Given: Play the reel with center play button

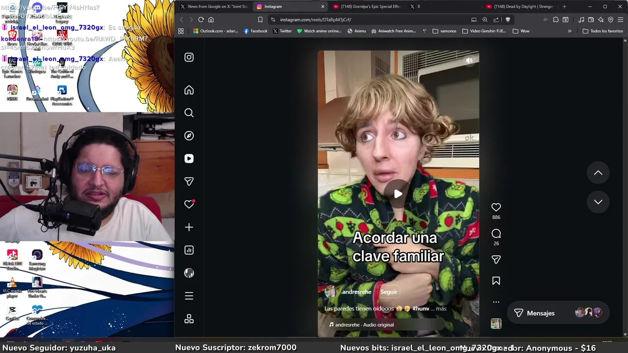Looking at the screenshot, I should coord(398,194).
